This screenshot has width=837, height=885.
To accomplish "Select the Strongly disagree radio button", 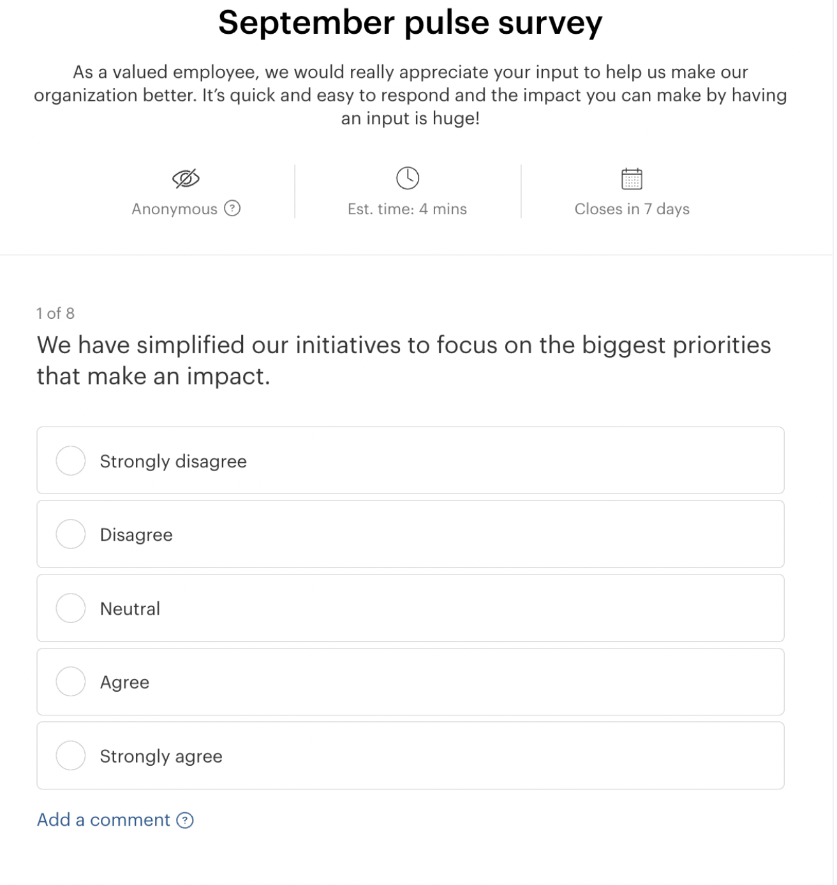I will pos(71,461).
